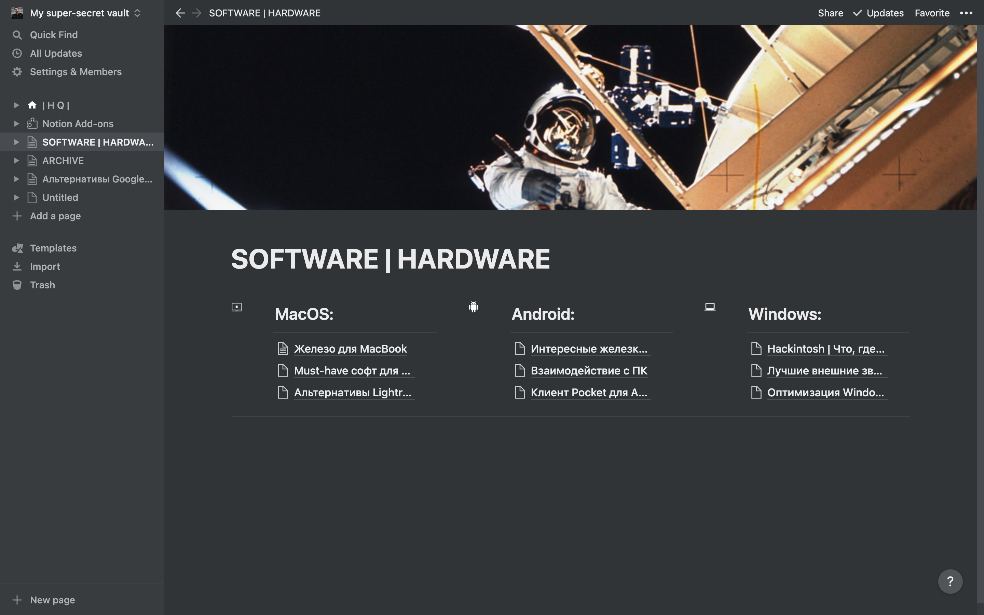Open the three-dots page menu
Screen dimensions: 984x615
pos(966,13)
